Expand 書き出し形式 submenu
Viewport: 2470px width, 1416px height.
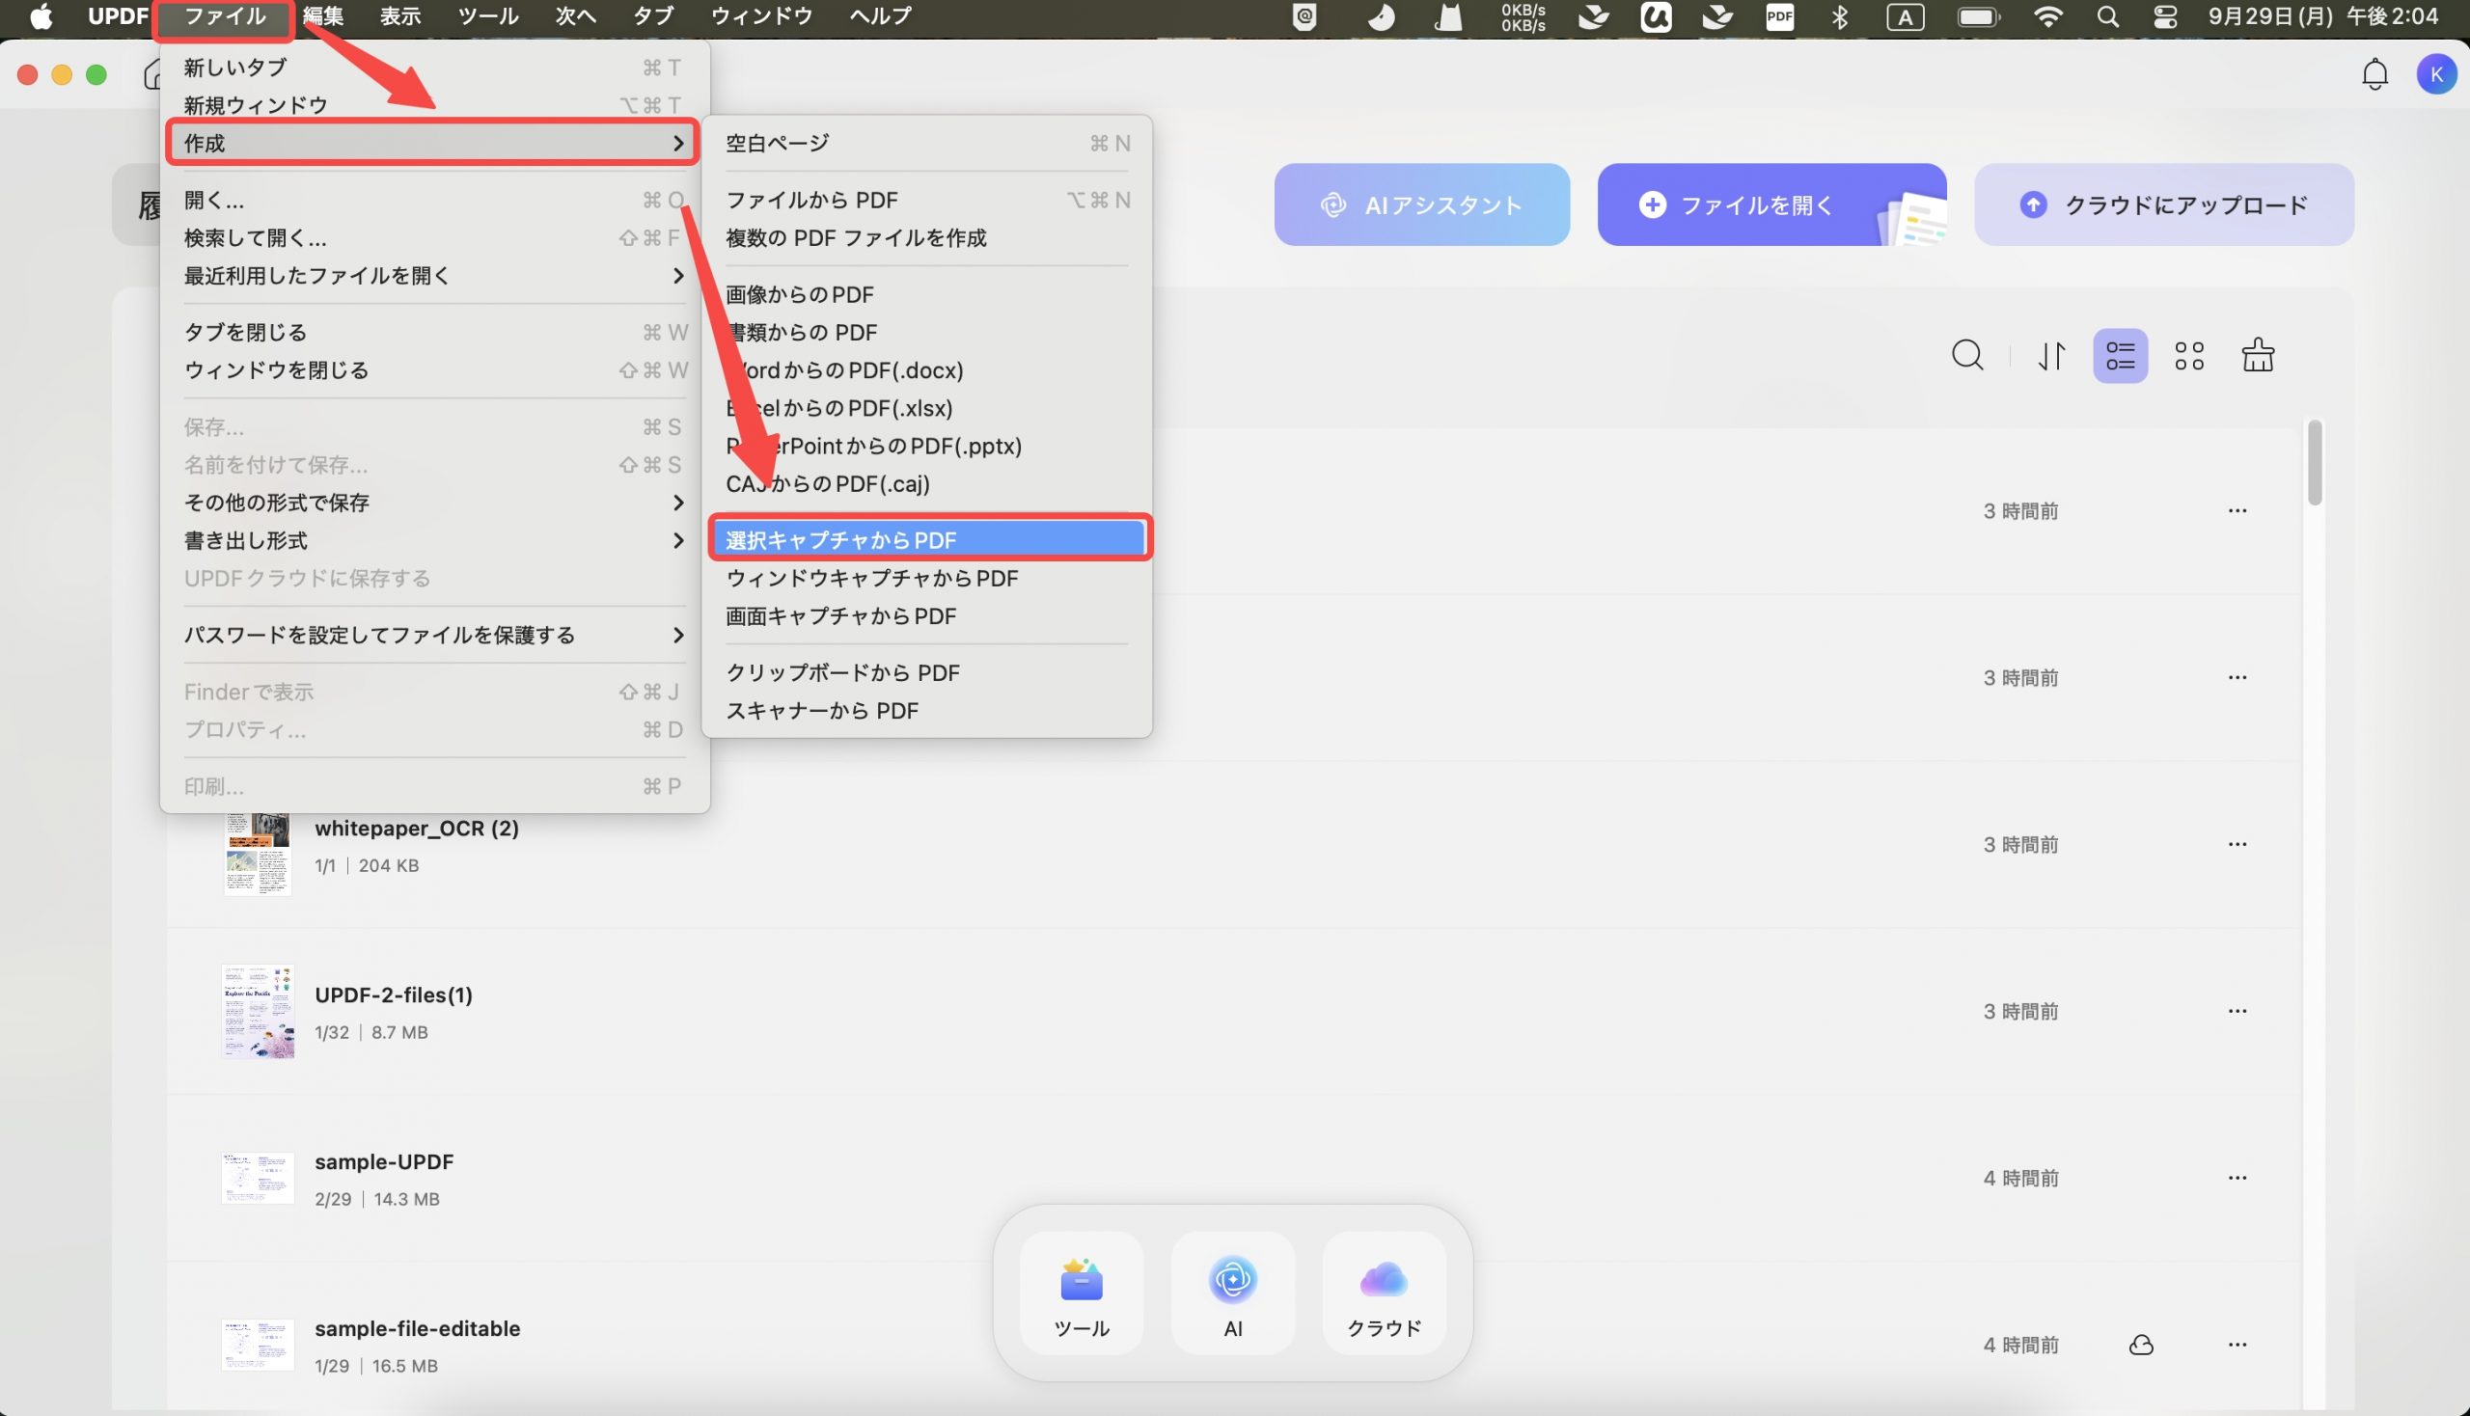(x=434, y=541)
